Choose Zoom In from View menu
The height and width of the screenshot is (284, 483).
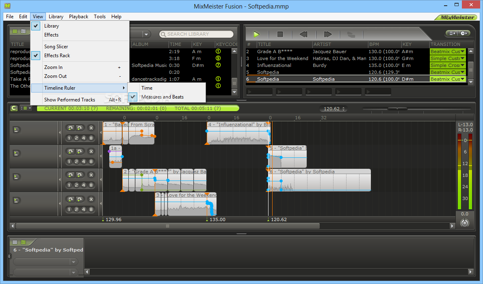(80, 67)
